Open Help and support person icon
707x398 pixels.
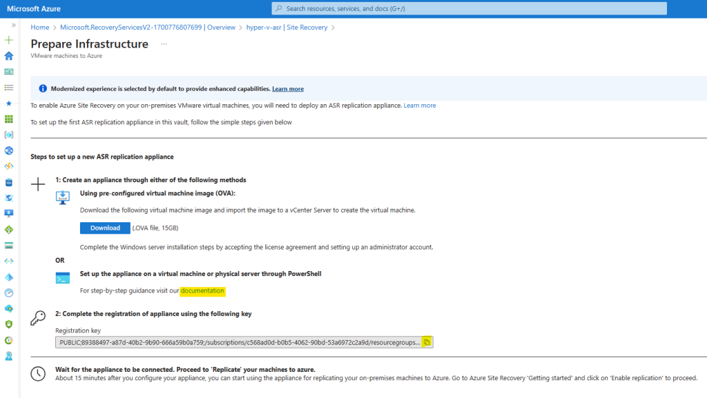8,356
